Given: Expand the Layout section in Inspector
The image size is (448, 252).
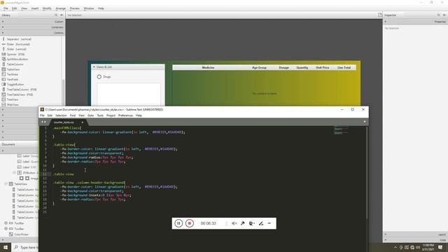Looking at the screenshot, I should pyautogui.click(x=415, y=234).
